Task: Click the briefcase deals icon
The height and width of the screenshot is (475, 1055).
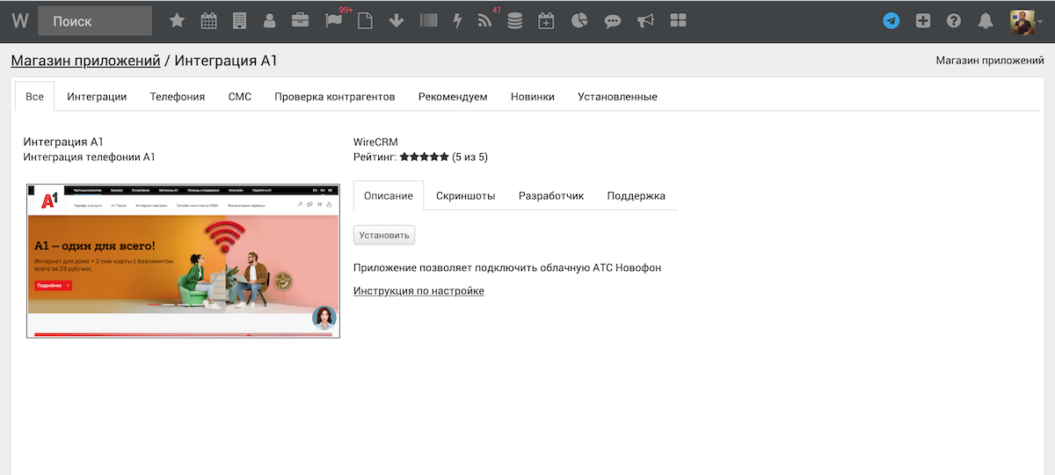Action: [300, 21]
